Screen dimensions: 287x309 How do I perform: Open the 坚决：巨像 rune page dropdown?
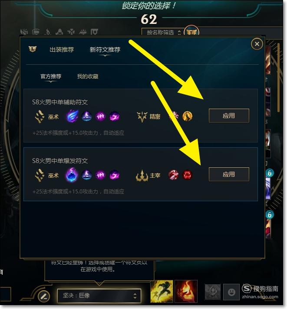point(99,296)
